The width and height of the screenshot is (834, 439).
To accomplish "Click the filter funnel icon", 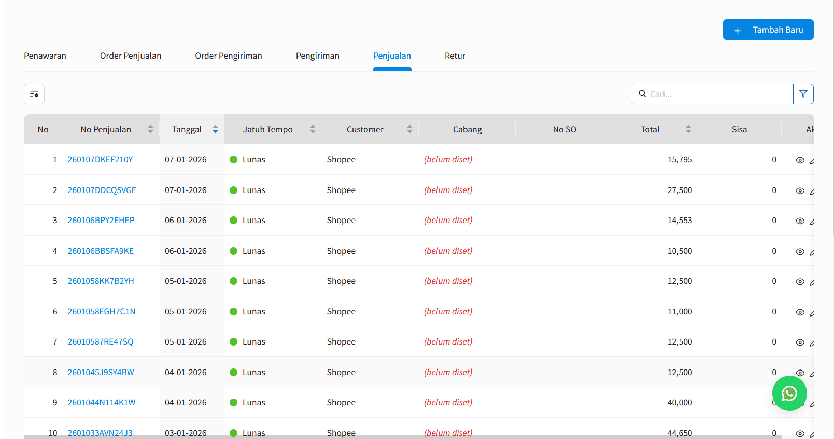I will click(x=803, y=94).
